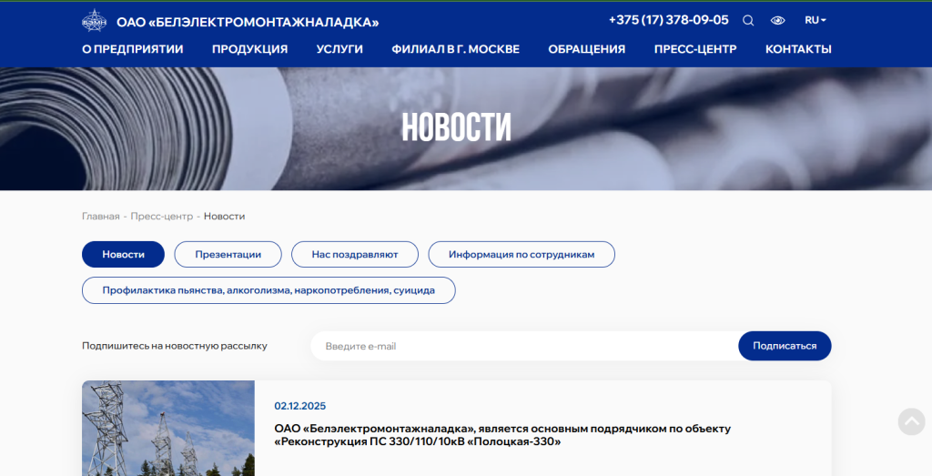Click the Подписаться button
Image resolution: width=932 pixels, height=476 pixels.
(x=785, y=346)
